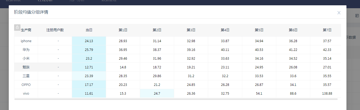Image resolution: width=360 pixels, height=110 pixels.
Task: Close the 阶段均值分组详情 dialog
Action: 339,13
